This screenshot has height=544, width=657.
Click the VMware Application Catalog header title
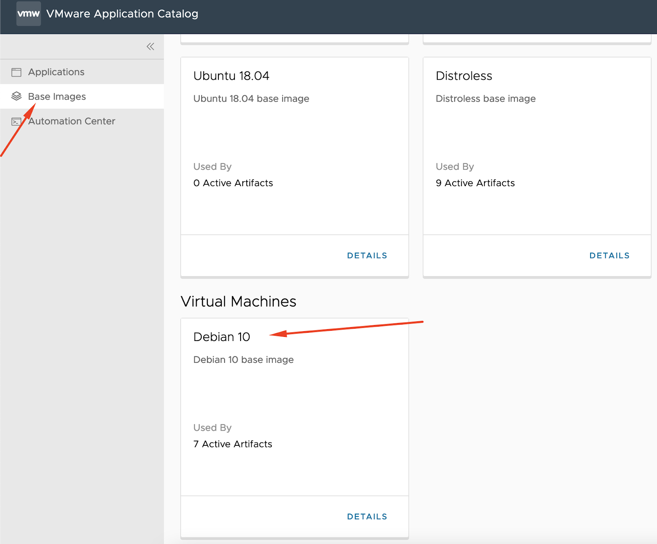click(122, 14)
